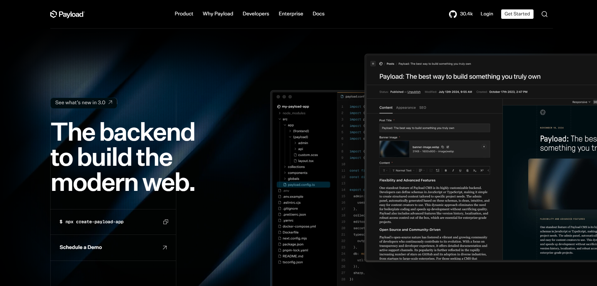Click the file icon next to Dockerfile
The width and height of the screenshot is (597, 286).
(x=280, y=232)
